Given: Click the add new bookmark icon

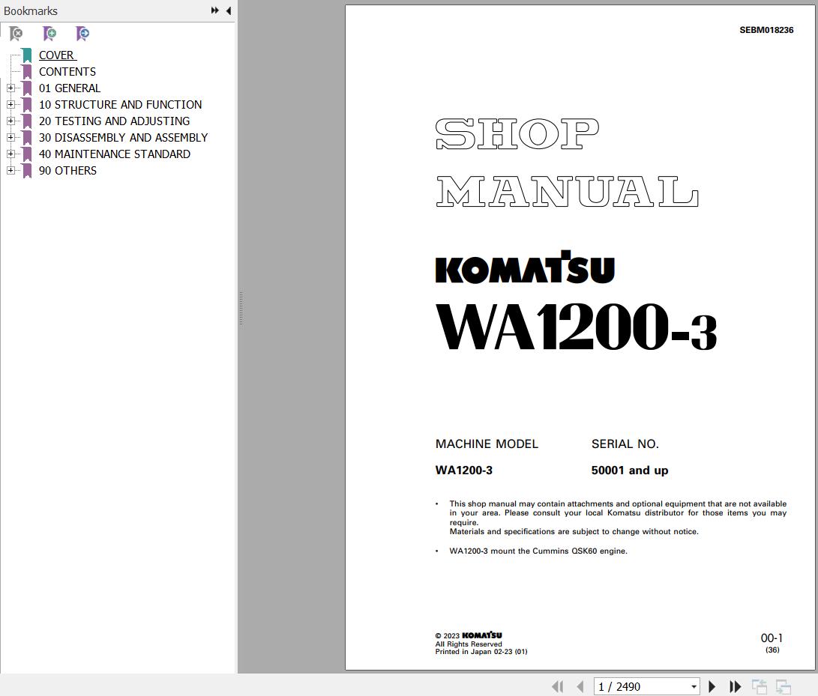Looking at the screenshot, I should point(49,34).
